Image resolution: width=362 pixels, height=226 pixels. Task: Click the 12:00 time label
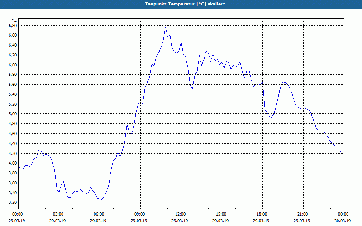pos(180,214)
